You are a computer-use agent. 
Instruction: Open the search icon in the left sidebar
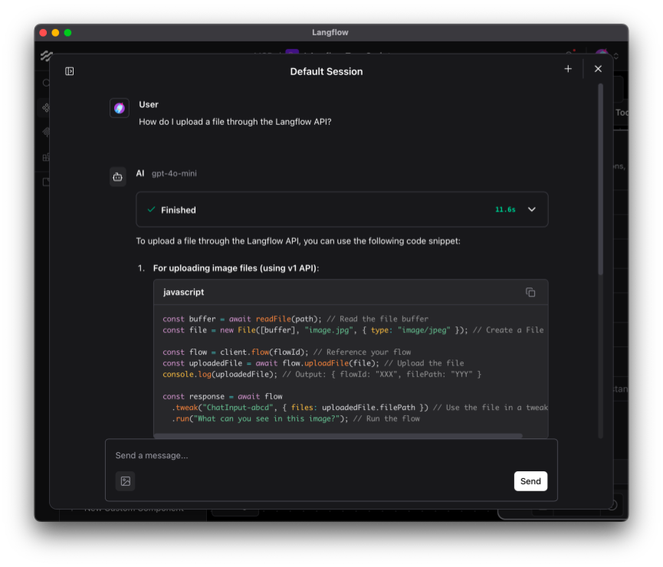pos(44,83)
